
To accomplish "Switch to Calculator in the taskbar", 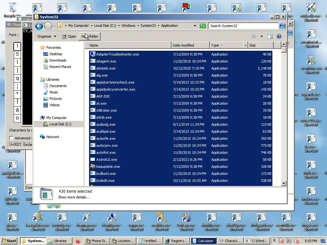I will [204, 241].
